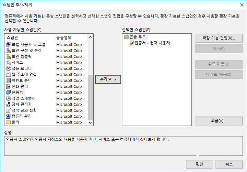Click Microsoft Corp... vendor cell for 이벤트 뷰어
Screen dimensions: 247x172
(x=70, y=80)
